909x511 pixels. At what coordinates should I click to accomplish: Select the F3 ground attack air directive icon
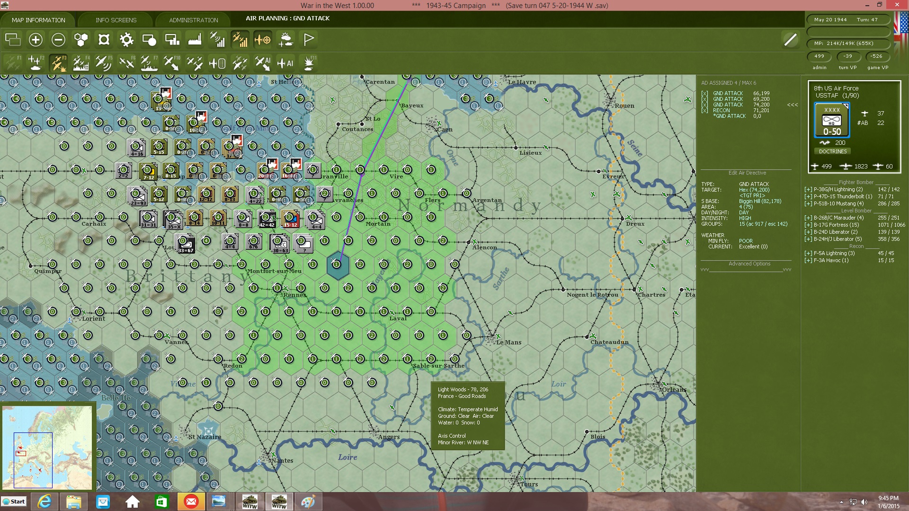tap(58, 62)
